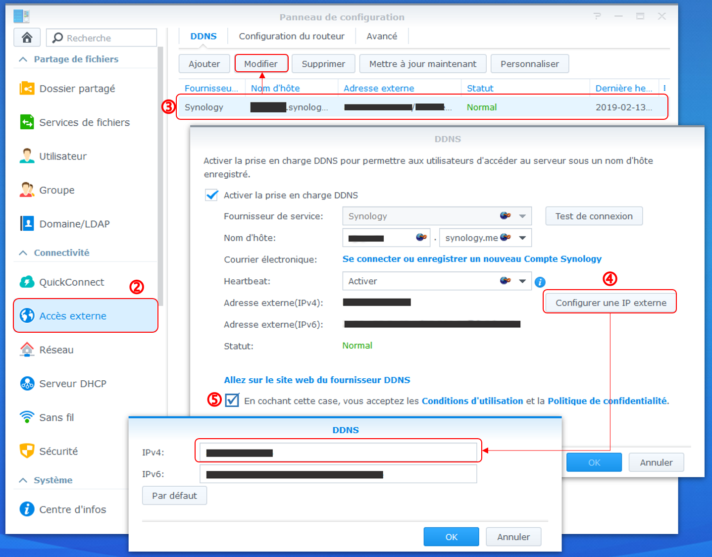Click the Ajouter button

pyautogui.click(x=204, y=64)
